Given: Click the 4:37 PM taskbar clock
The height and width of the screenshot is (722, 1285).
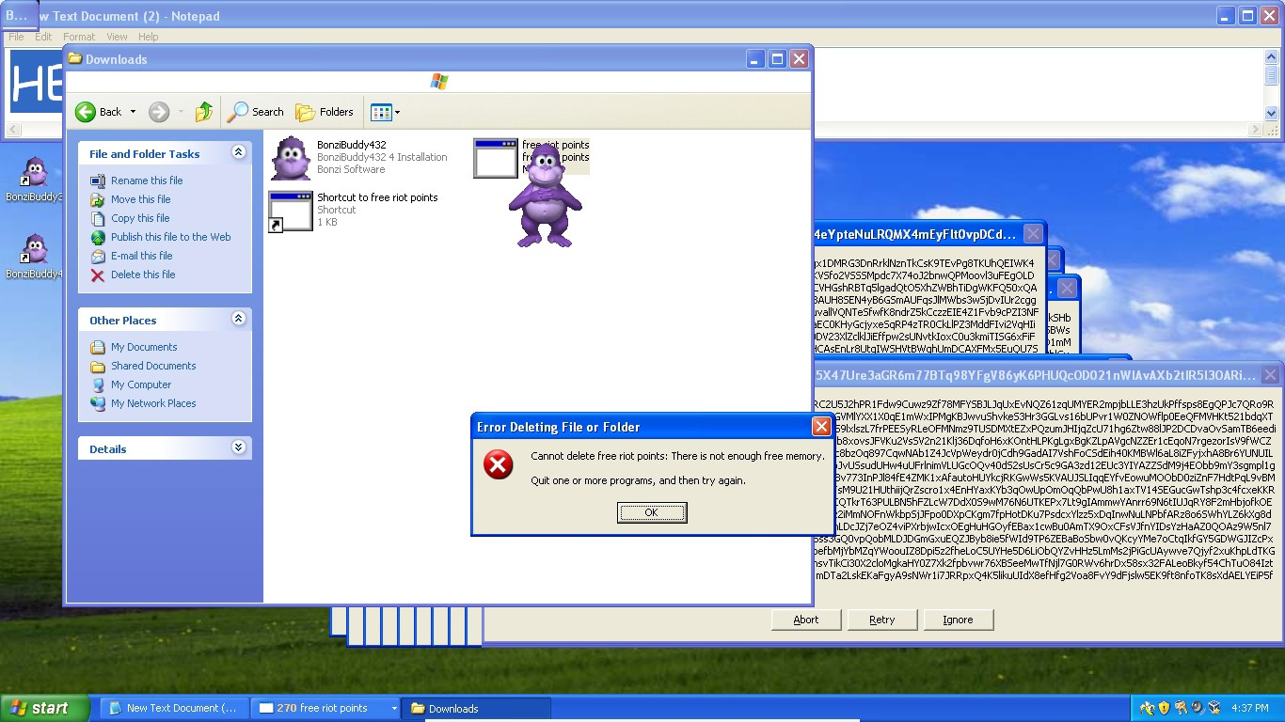Looking at the screenshot, I should (1249, 708).
